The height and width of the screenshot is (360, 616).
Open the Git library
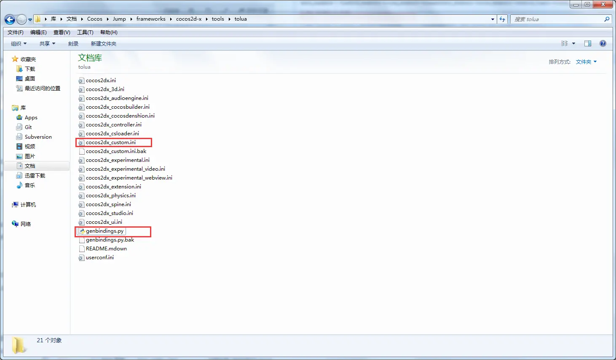(28, 127)
